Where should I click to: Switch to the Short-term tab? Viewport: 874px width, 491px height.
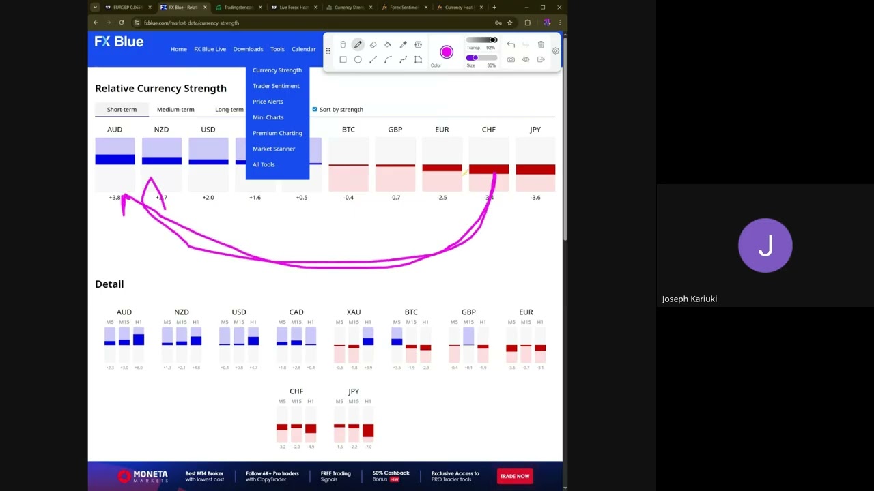pos(122,109)
